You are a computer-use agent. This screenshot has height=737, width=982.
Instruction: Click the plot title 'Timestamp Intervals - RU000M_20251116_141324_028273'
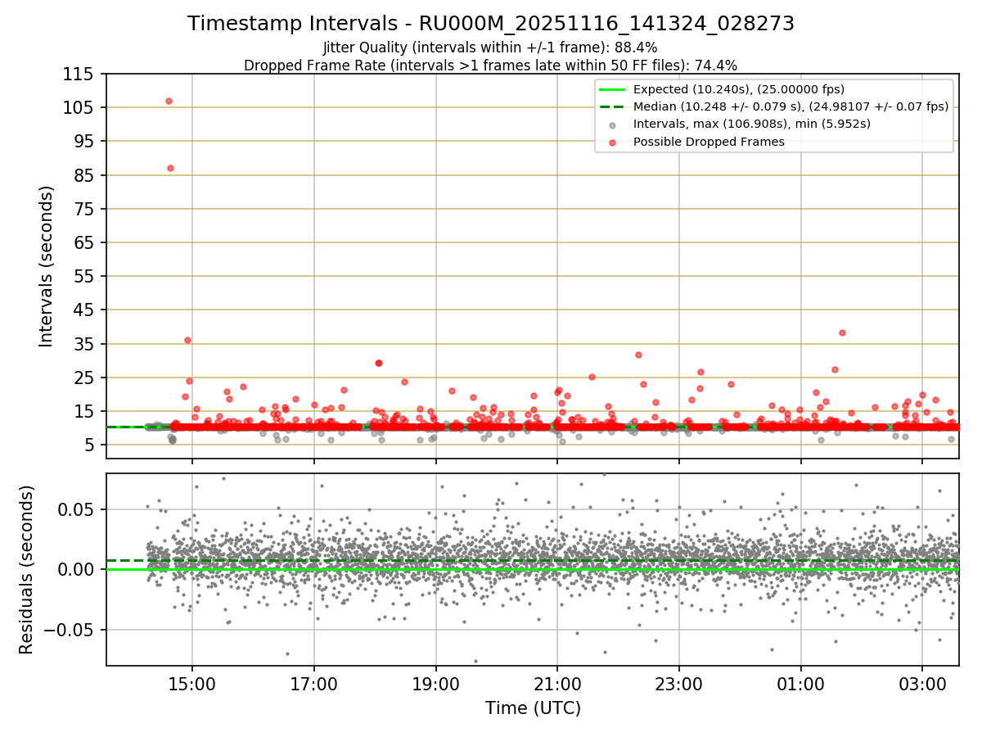tap(491, 24)
